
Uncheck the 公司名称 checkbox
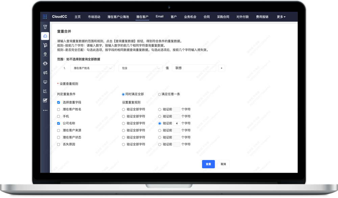pos(58,123)
